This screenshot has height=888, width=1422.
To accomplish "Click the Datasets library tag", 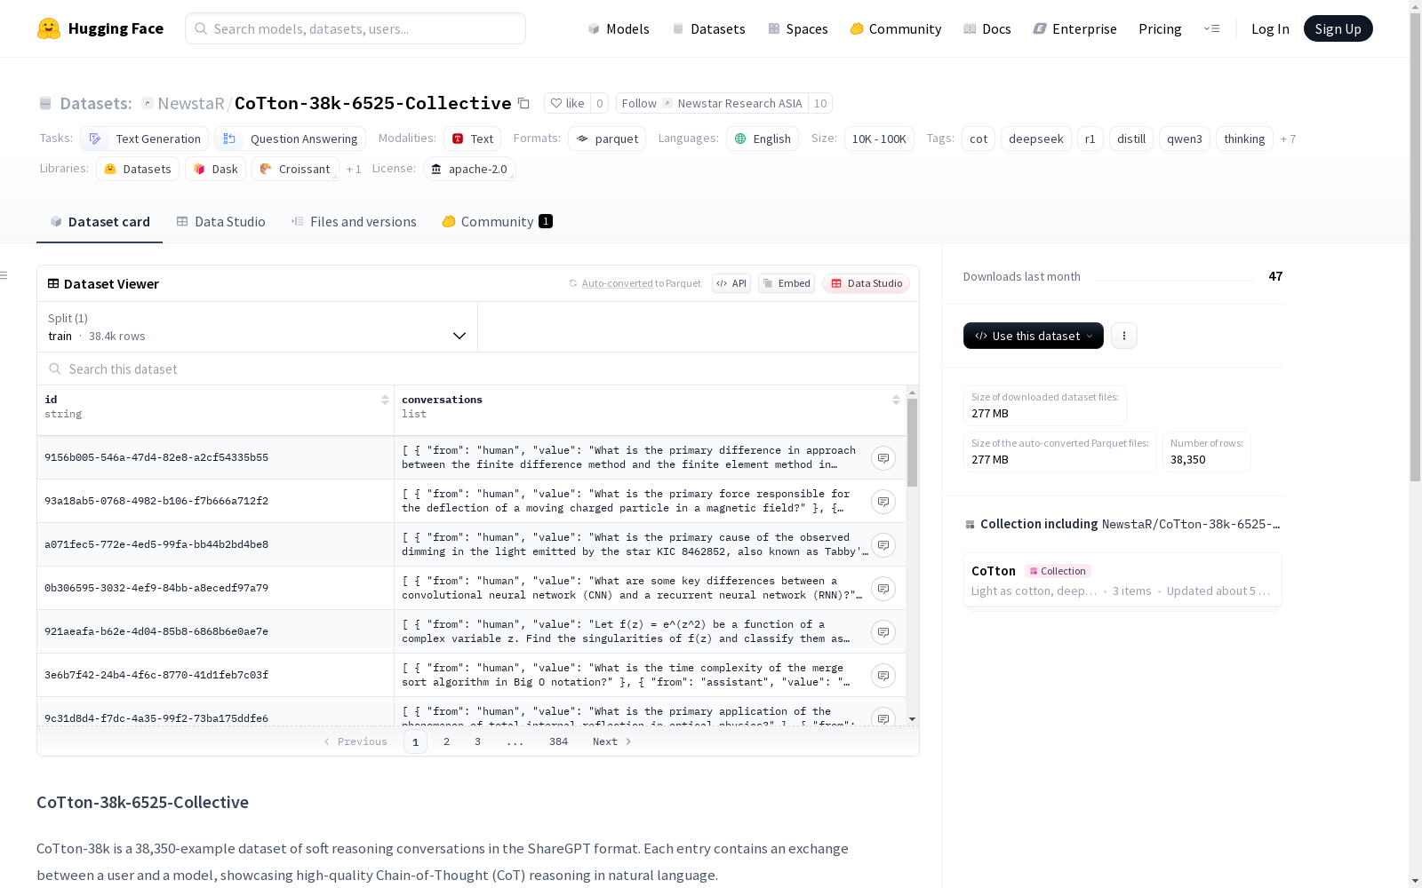I will point(138,169).
